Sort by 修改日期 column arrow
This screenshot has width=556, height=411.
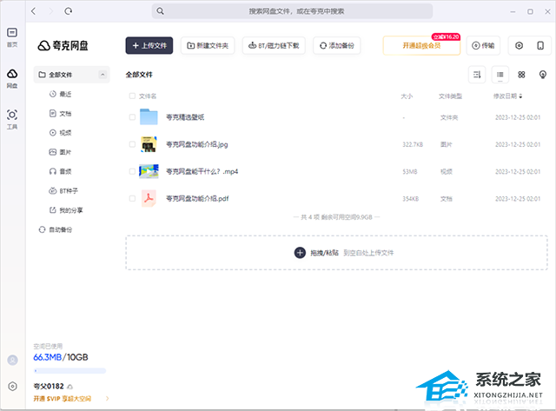point(520,96)
